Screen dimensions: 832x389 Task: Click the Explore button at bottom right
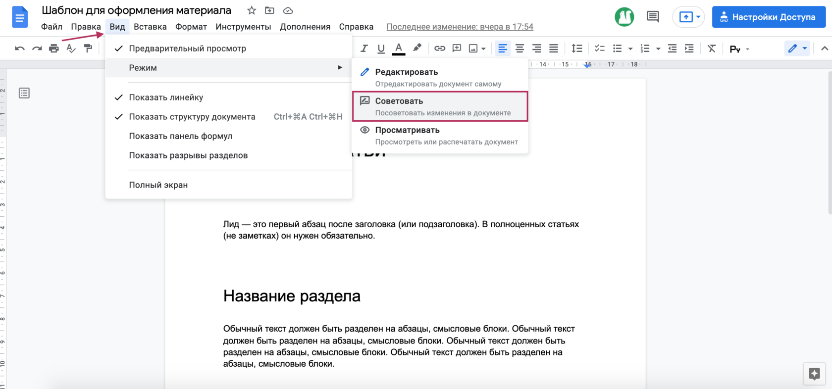pos(814,374)
